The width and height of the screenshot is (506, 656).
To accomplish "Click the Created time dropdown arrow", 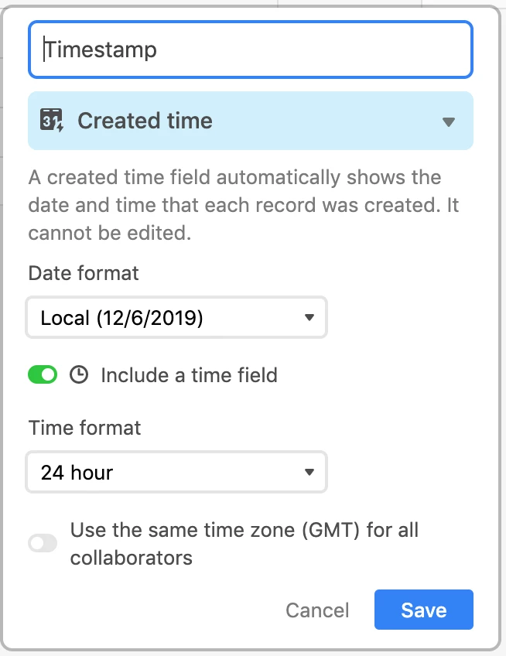I will (x=448, y=121).
